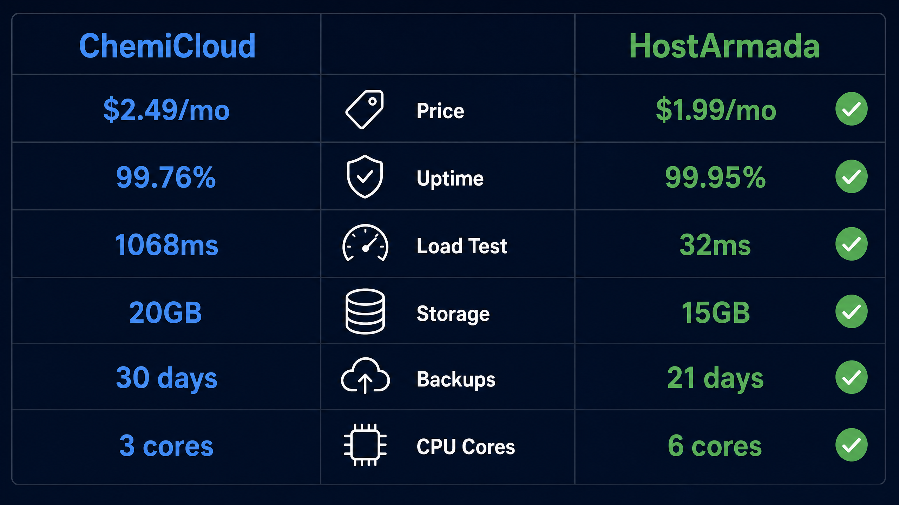Click the green checkmark beside 99.95%

pyautogui.click(x=851, y=176)
